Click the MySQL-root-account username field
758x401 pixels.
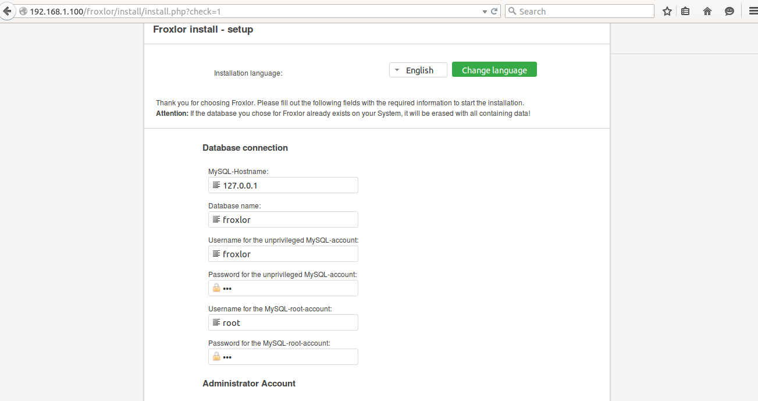coord(283,322)
